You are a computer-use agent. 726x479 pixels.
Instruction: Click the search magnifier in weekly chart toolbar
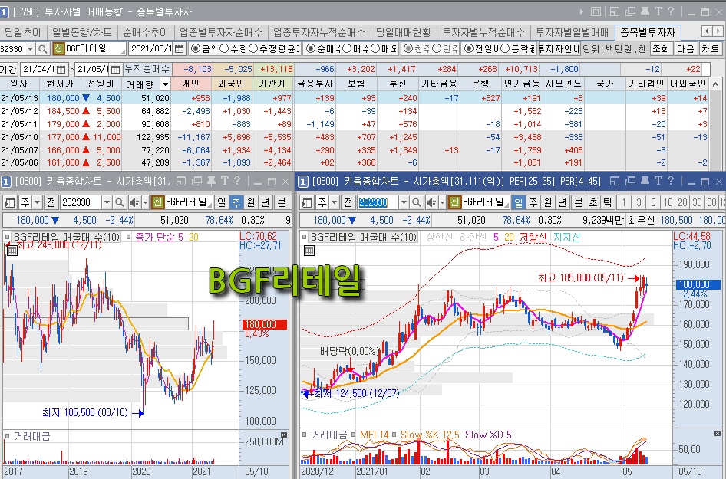point(120,202)
